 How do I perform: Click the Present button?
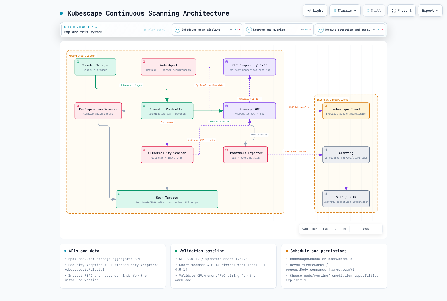pyautogui.click(x=401, y=11)
